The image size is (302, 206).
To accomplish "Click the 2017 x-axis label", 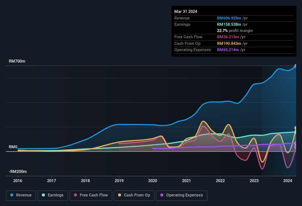I will 51,181.
